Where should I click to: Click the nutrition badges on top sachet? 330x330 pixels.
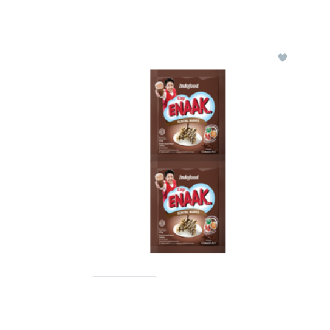point(211,134)
